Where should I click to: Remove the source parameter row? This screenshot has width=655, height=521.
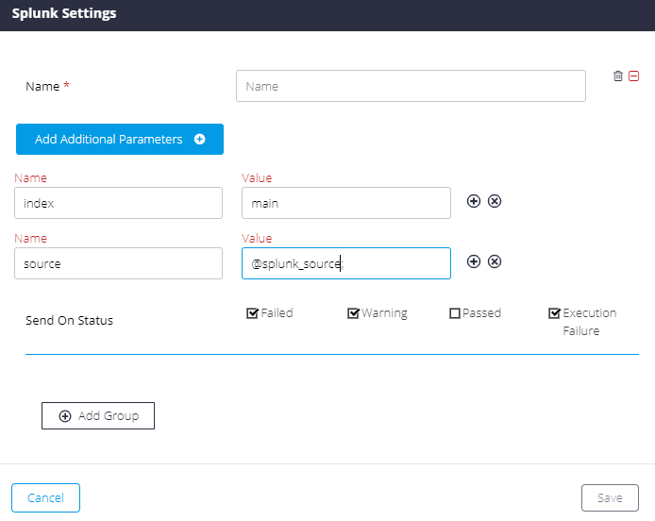(x=495, y=261)
